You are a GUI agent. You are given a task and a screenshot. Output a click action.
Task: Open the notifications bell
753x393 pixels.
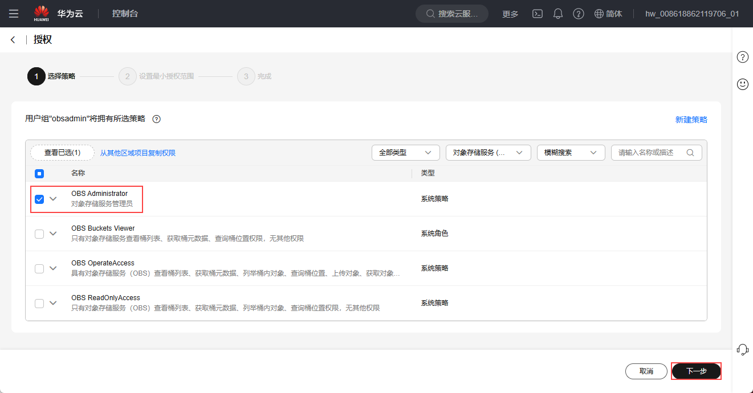click(558, 14)
